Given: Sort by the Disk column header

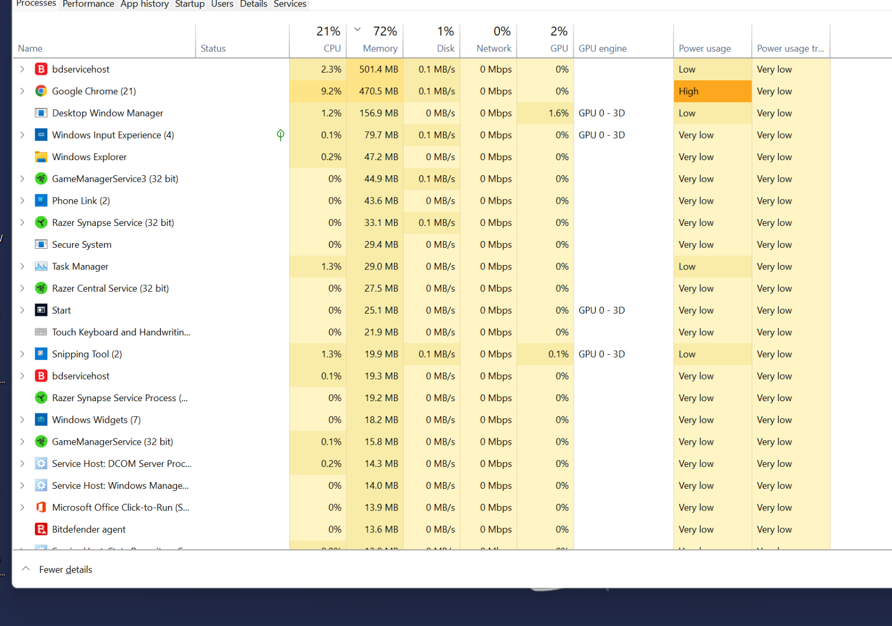Looking at the screenshot, I should 432,41.
